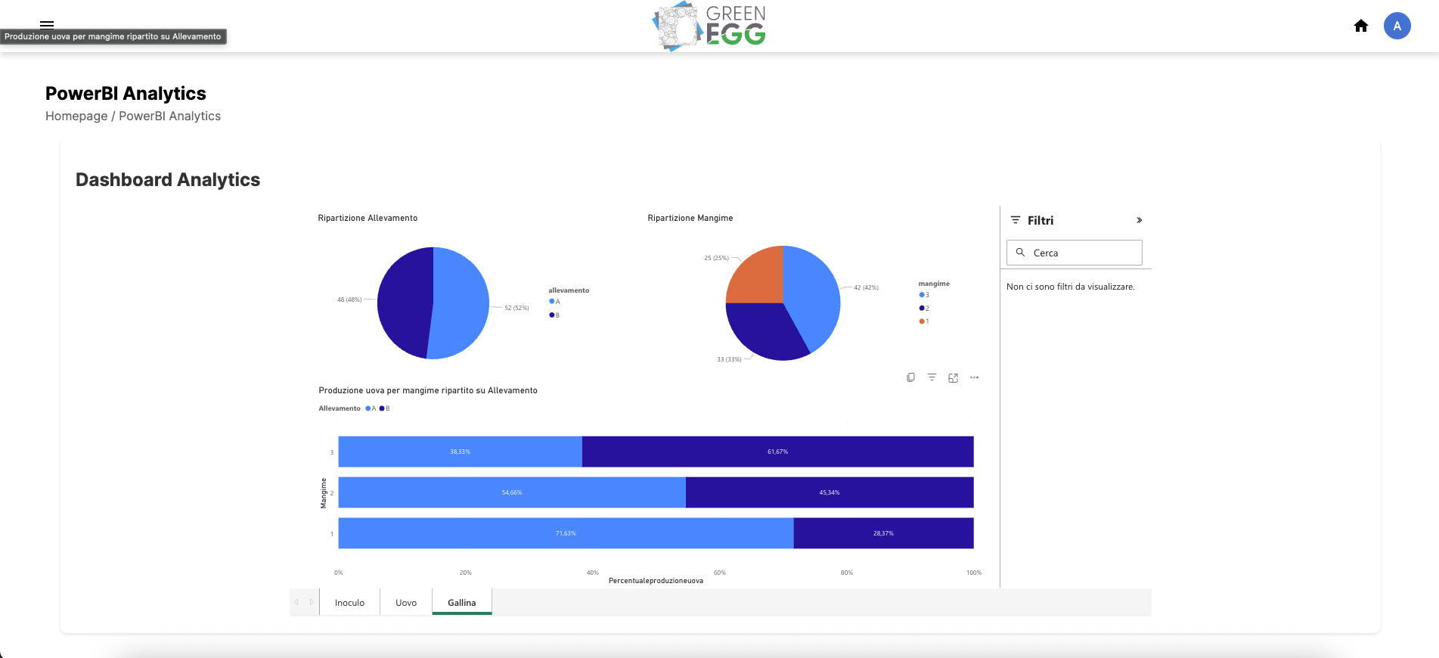
Task: Click the Cerca filter search field
Action: [x=1081, y=253]
